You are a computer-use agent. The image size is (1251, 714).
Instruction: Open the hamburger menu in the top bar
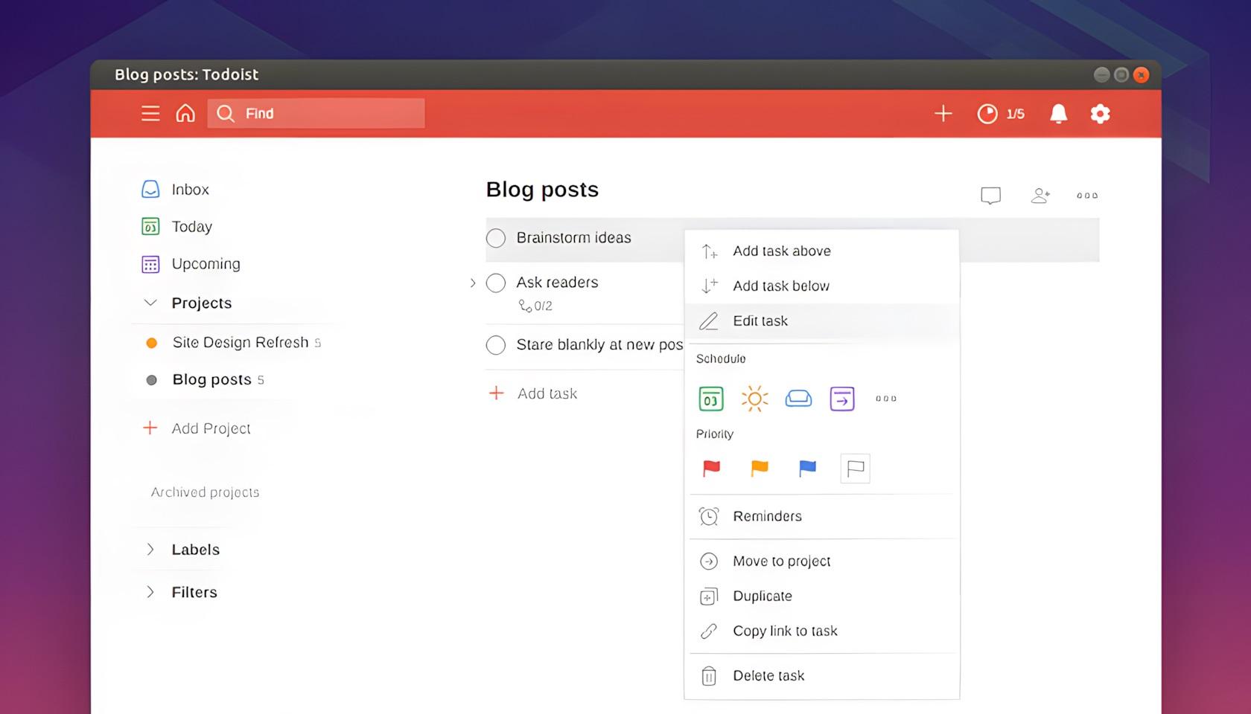150,113
